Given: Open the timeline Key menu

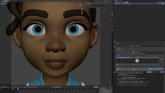Looking at the screenshot, I should [x=22, y=87].
